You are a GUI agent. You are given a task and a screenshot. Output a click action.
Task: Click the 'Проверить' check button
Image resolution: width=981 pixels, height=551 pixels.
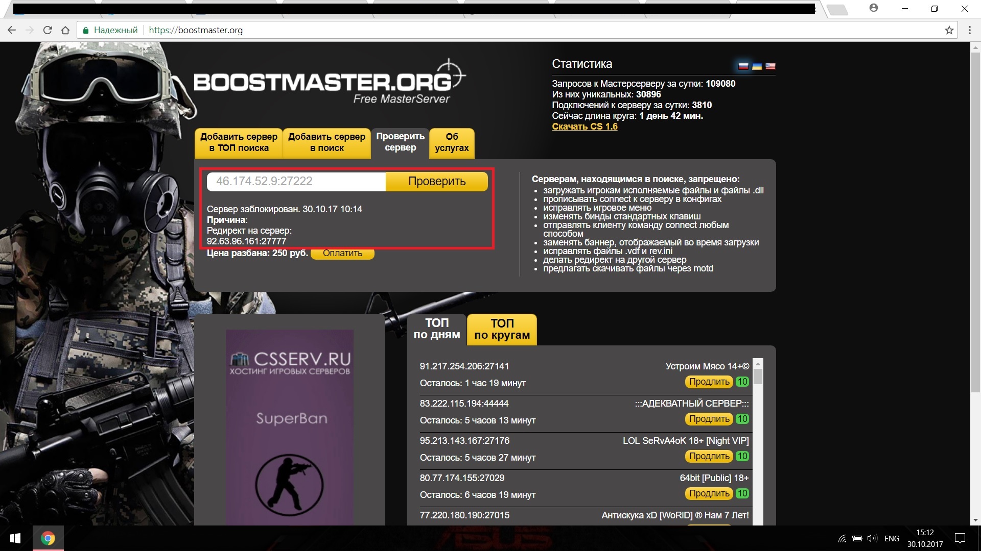437,181
